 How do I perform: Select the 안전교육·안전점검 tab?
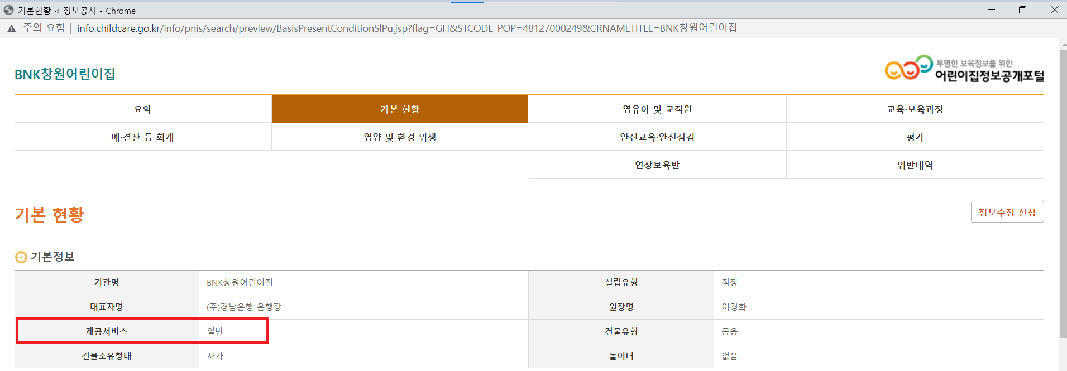pyautogui.click(x=657, y=137)
